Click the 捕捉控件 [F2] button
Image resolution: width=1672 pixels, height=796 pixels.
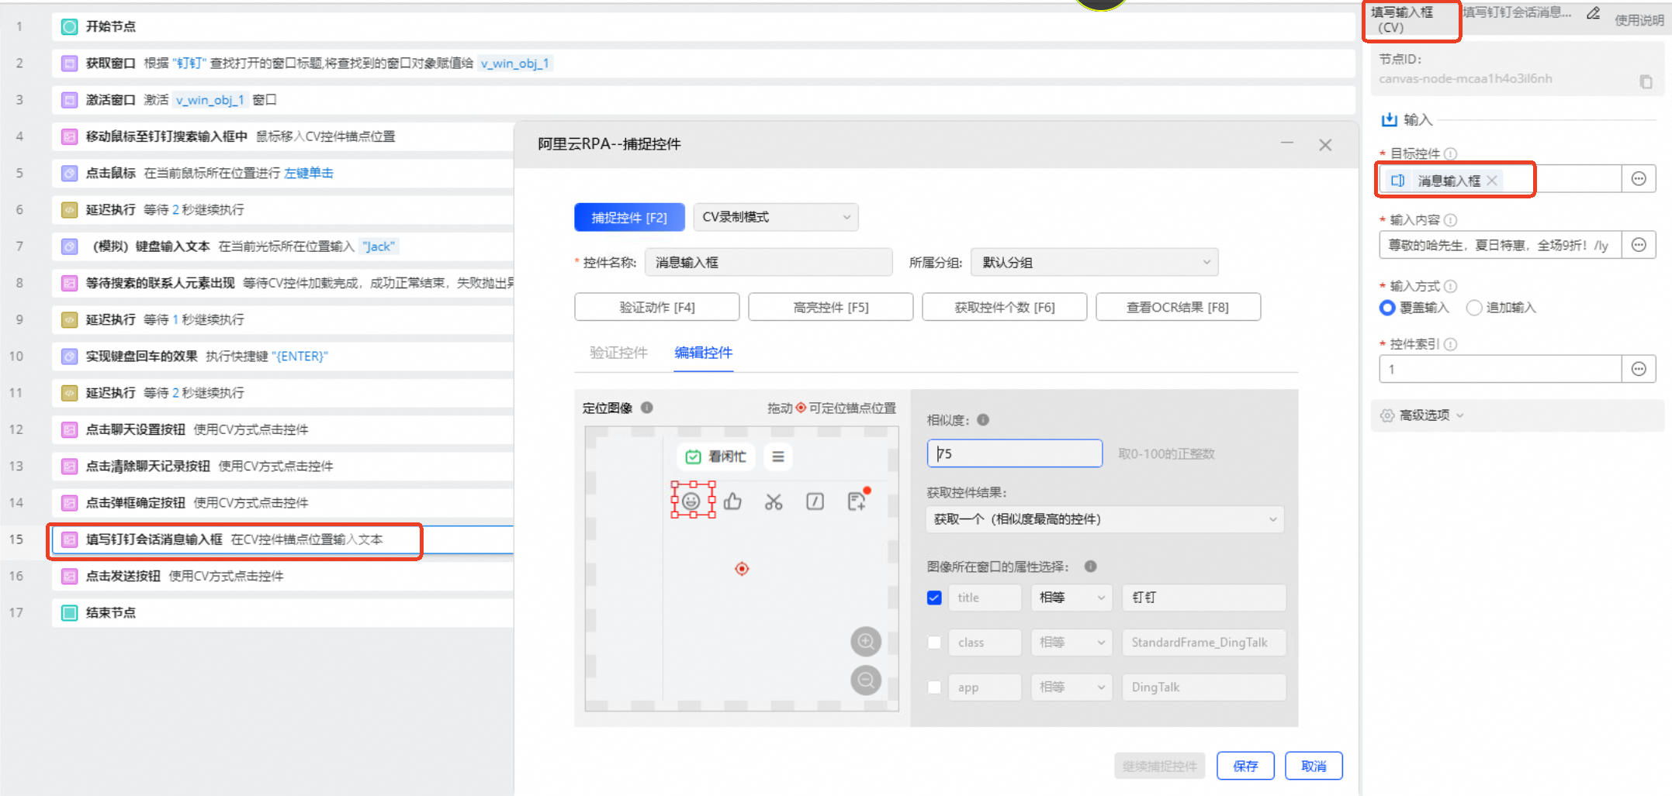[x=629, y=217]
